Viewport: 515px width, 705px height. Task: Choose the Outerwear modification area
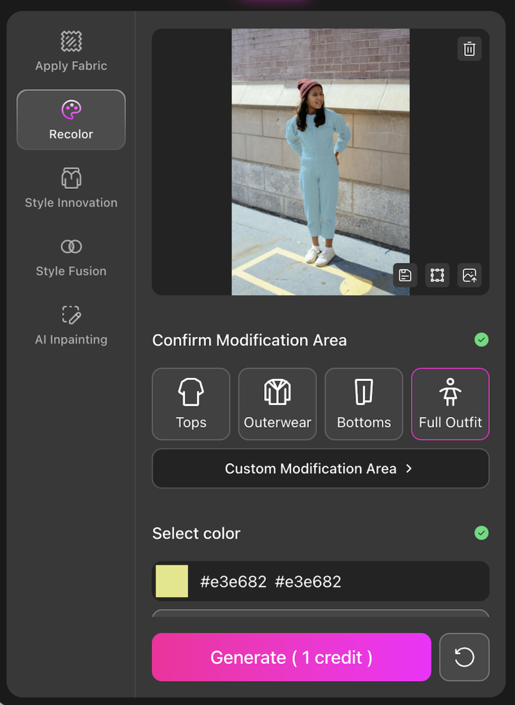point(277,404)
